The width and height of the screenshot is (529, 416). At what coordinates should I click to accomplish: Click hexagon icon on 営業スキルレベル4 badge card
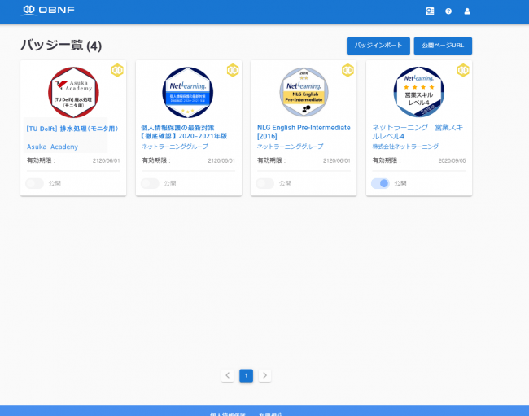(463, 70)
